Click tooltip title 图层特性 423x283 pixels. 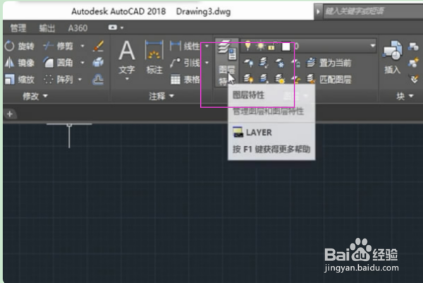[x=248, y=95]
